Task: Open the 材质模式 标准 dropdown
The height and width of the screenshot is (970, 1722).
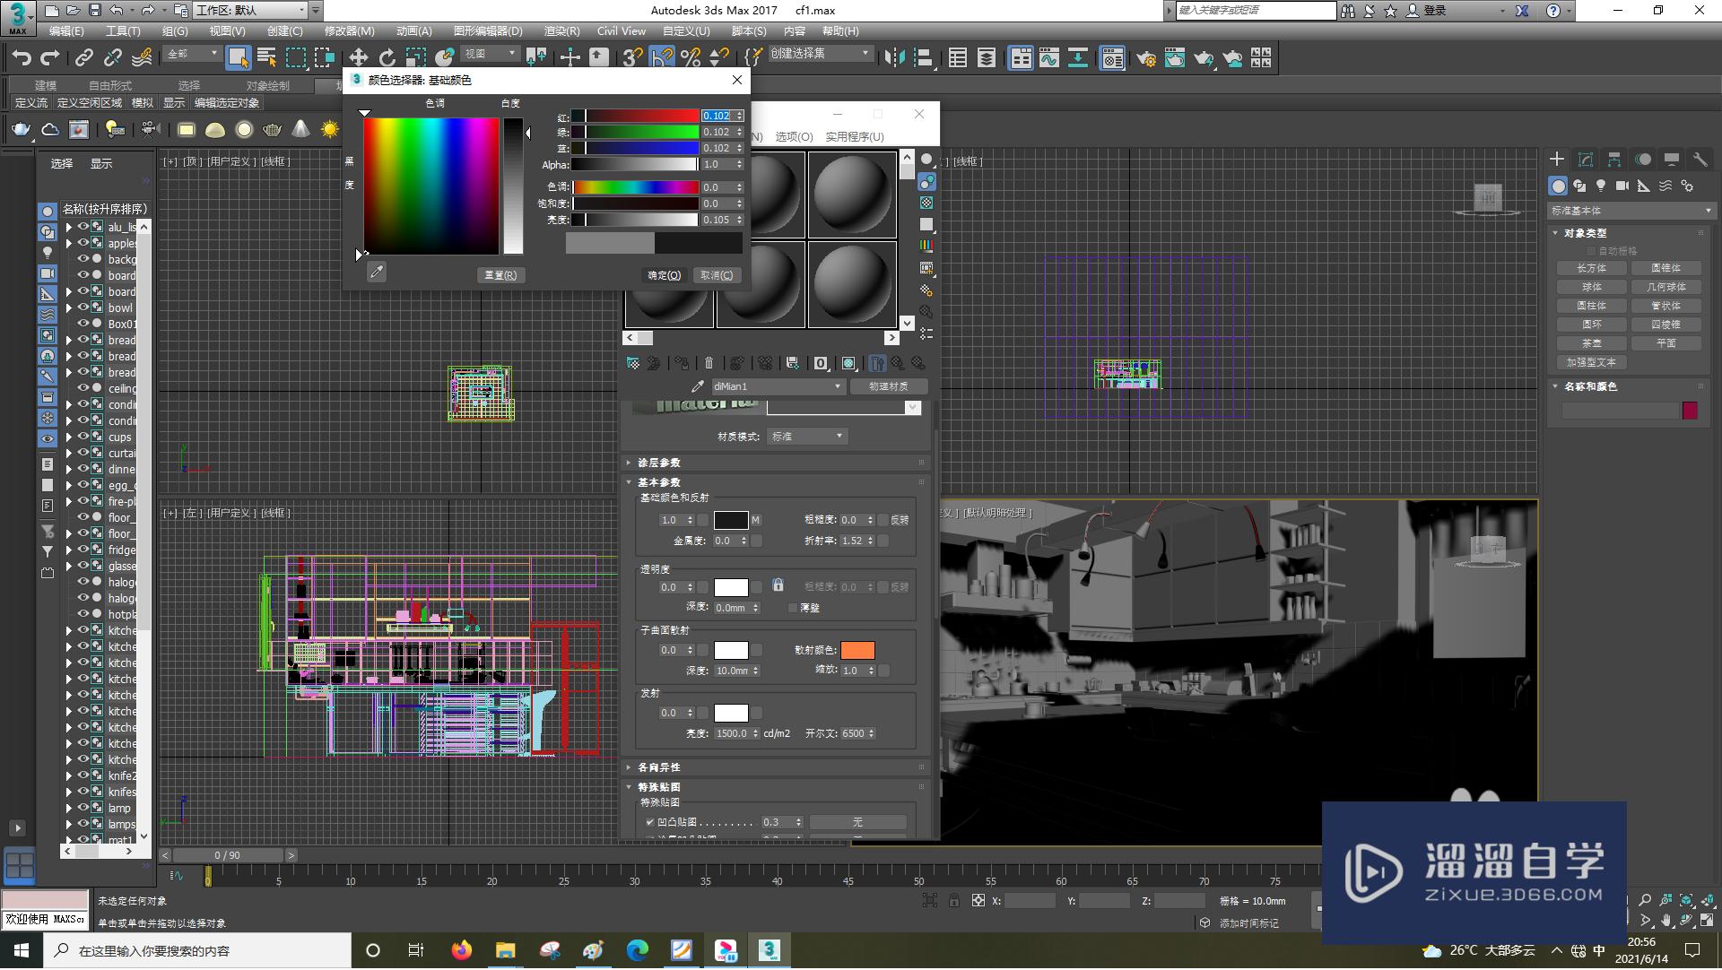Action: (x=807, y=437)
